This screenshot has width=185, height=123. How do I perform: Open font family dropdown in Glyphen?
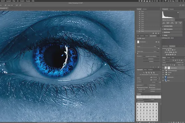click(x=143, y=100)
